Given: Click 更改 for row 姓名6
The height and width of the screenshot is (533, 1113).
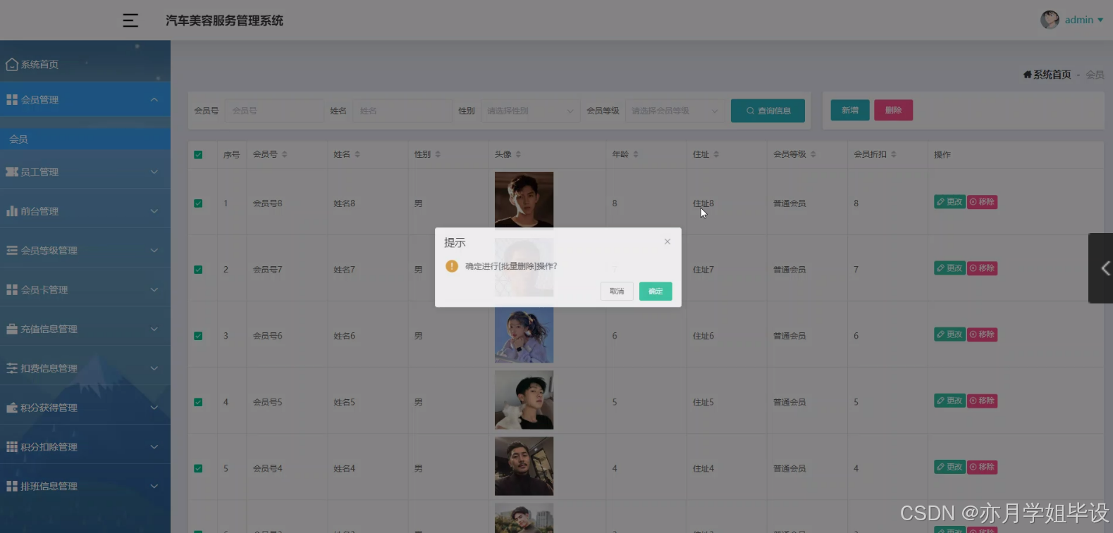Looking at the screenshot, I should (949, 334).
